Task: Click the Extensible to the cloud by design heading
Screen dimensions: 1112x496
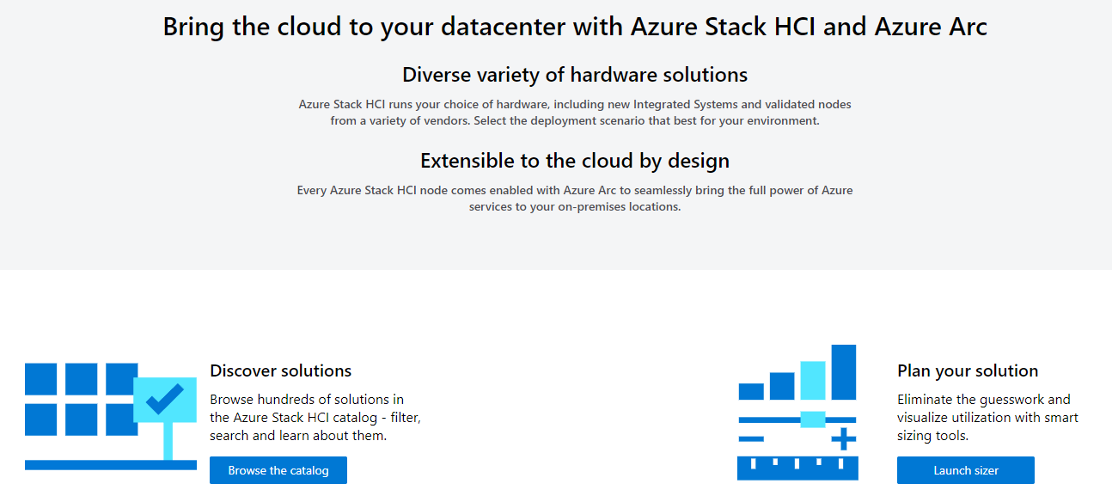Action: click(575, 161)
